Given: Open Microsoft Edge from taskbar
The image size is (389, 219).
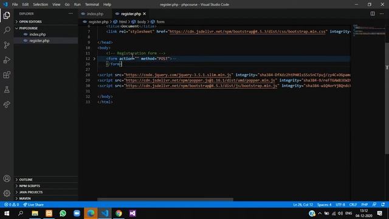Looking at the screenshot, I should (91, 214).
